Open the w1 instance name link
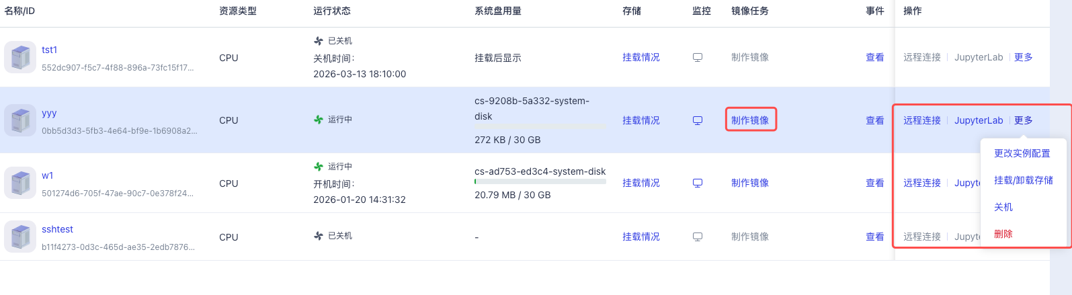This screenshot has width=1072, height=295. (47, 175)
